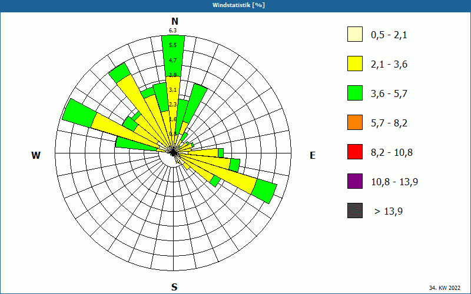Click the 4,7 radial axis value

(x=173, y=61)
